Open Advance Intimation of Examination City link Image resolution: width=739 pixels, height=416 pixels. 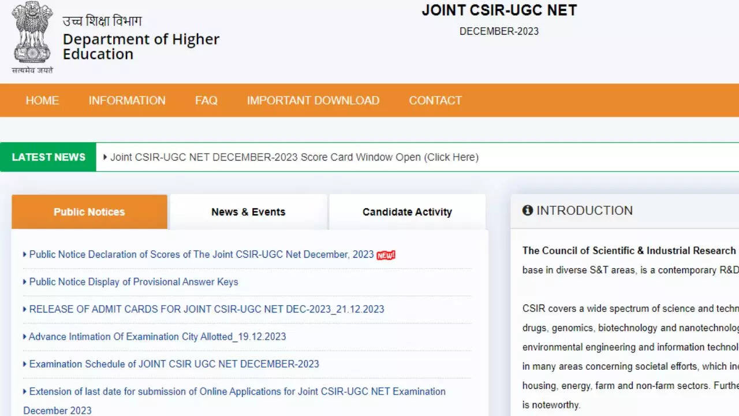[157, 337]
